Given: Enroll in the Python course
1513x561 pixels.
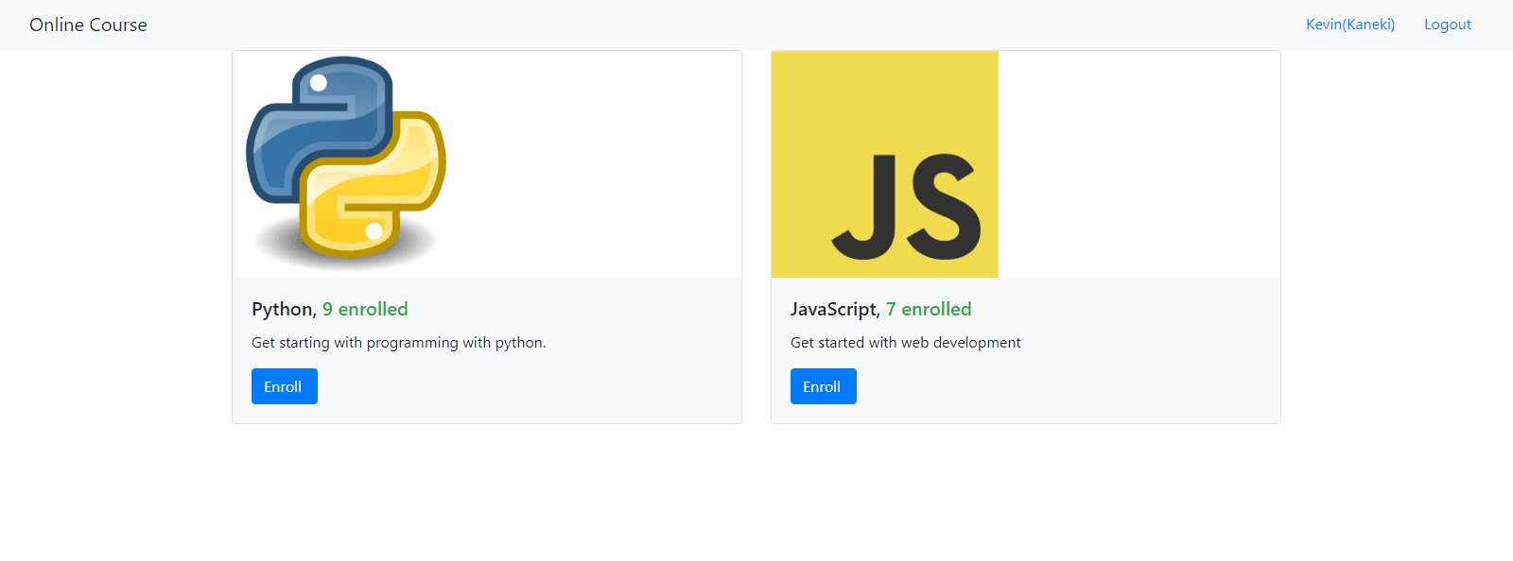Looking at the screenshot, I should (x=285, y=386).
